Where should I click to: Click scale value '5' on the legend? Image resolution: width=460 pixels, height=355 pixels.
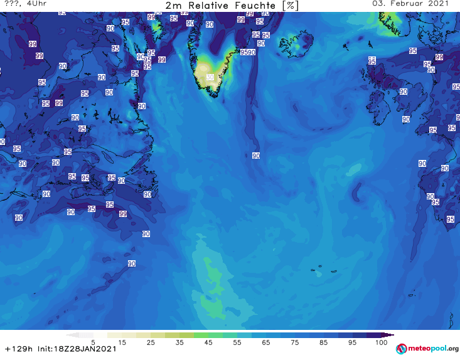click(x=93, y=342)
